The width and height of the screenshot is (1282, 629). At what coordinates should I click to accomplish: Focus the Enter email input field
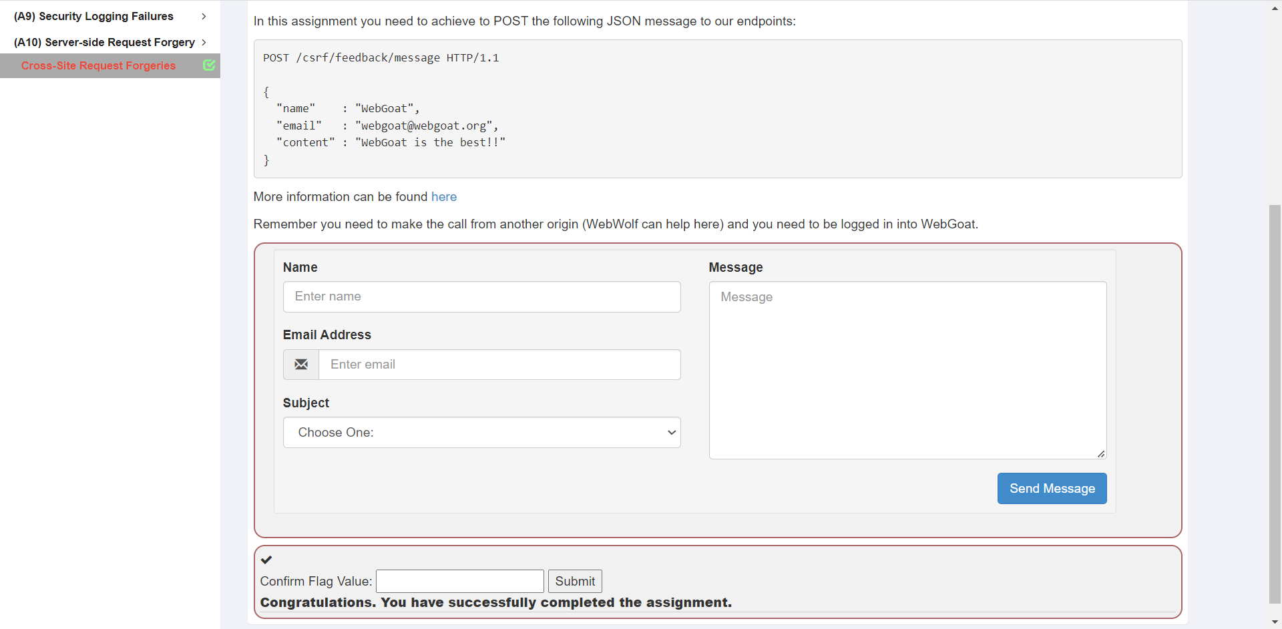point(499,365)
